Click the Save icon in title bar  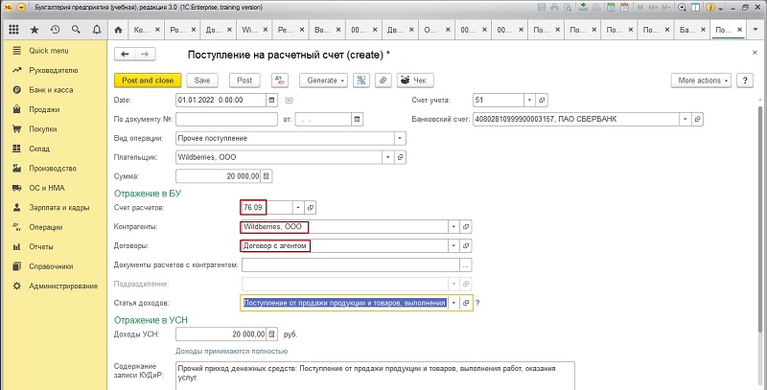(542, 8)
